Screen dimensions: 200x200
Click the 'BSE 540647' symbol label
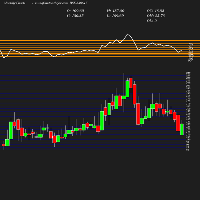coord(78,3)
